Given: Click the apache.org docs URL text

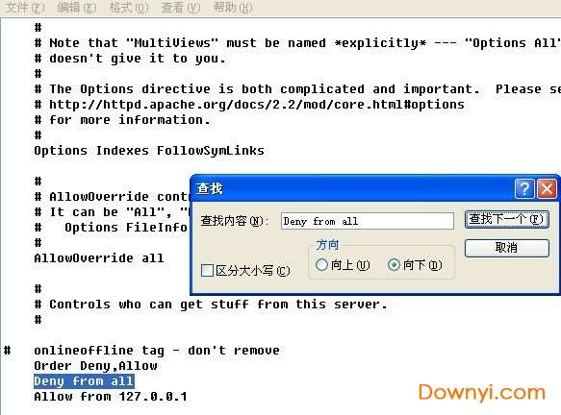Looking at the screenshot, I should pyautogui.click(x=257, y=105).
